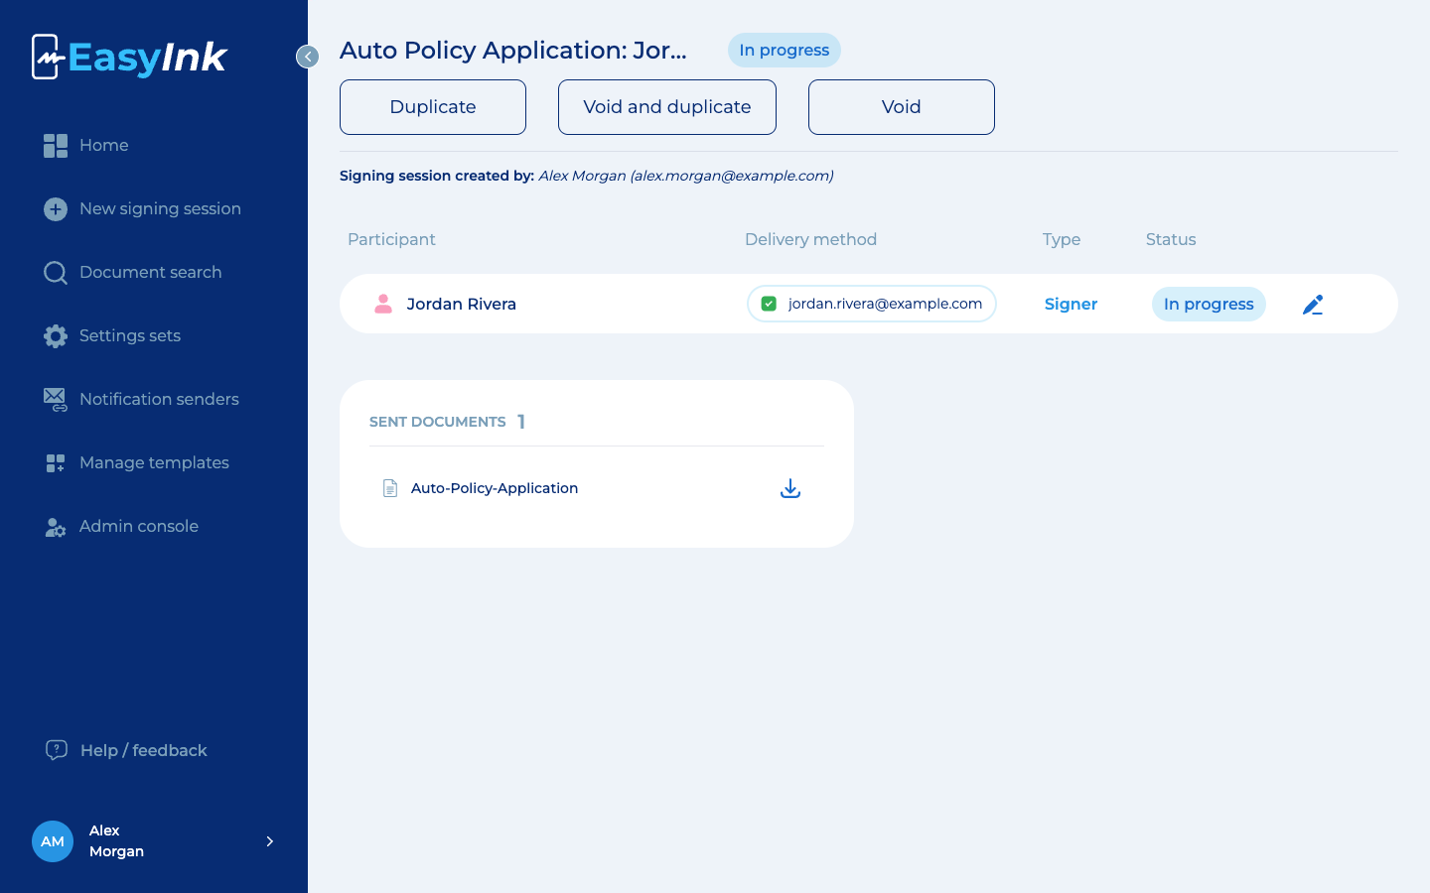Image resolution: width=1430 pixels, height=893 pixels.
Task: Toggle the green checkbox beside jordan.rivera@example.com
Action: point(769,304)
